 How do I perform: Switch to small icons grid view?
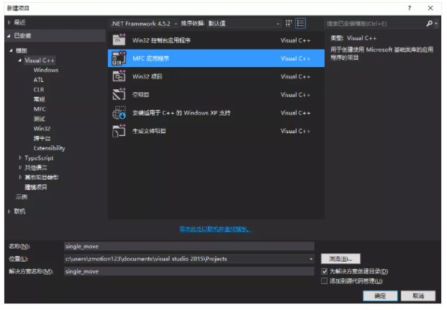point(289,23)
